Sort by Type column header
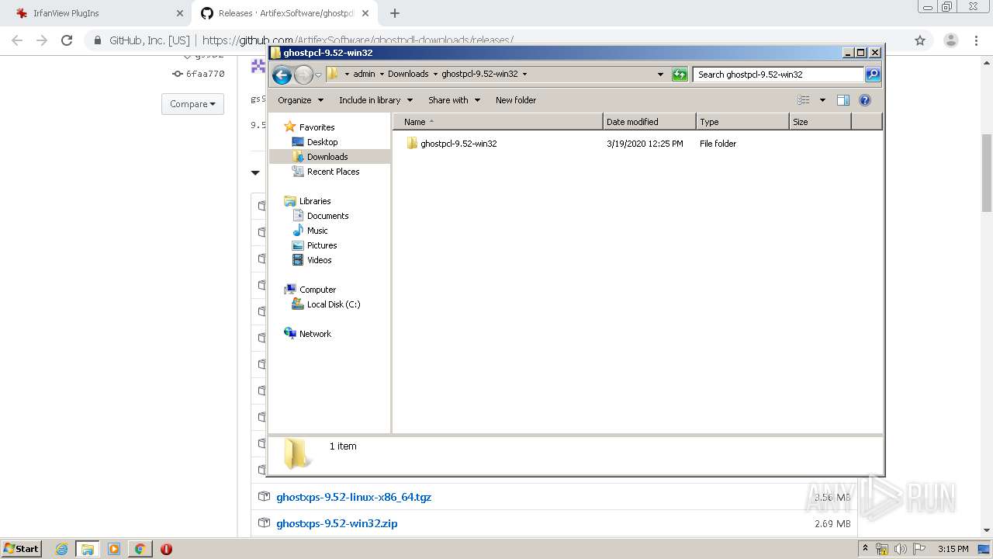This screenshot has height=559, width=993. point(742,122)
